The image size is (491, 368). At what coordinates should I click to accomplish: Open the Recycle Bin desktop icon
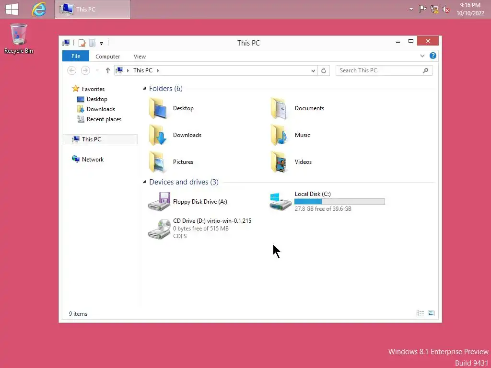tap(19, 39)
